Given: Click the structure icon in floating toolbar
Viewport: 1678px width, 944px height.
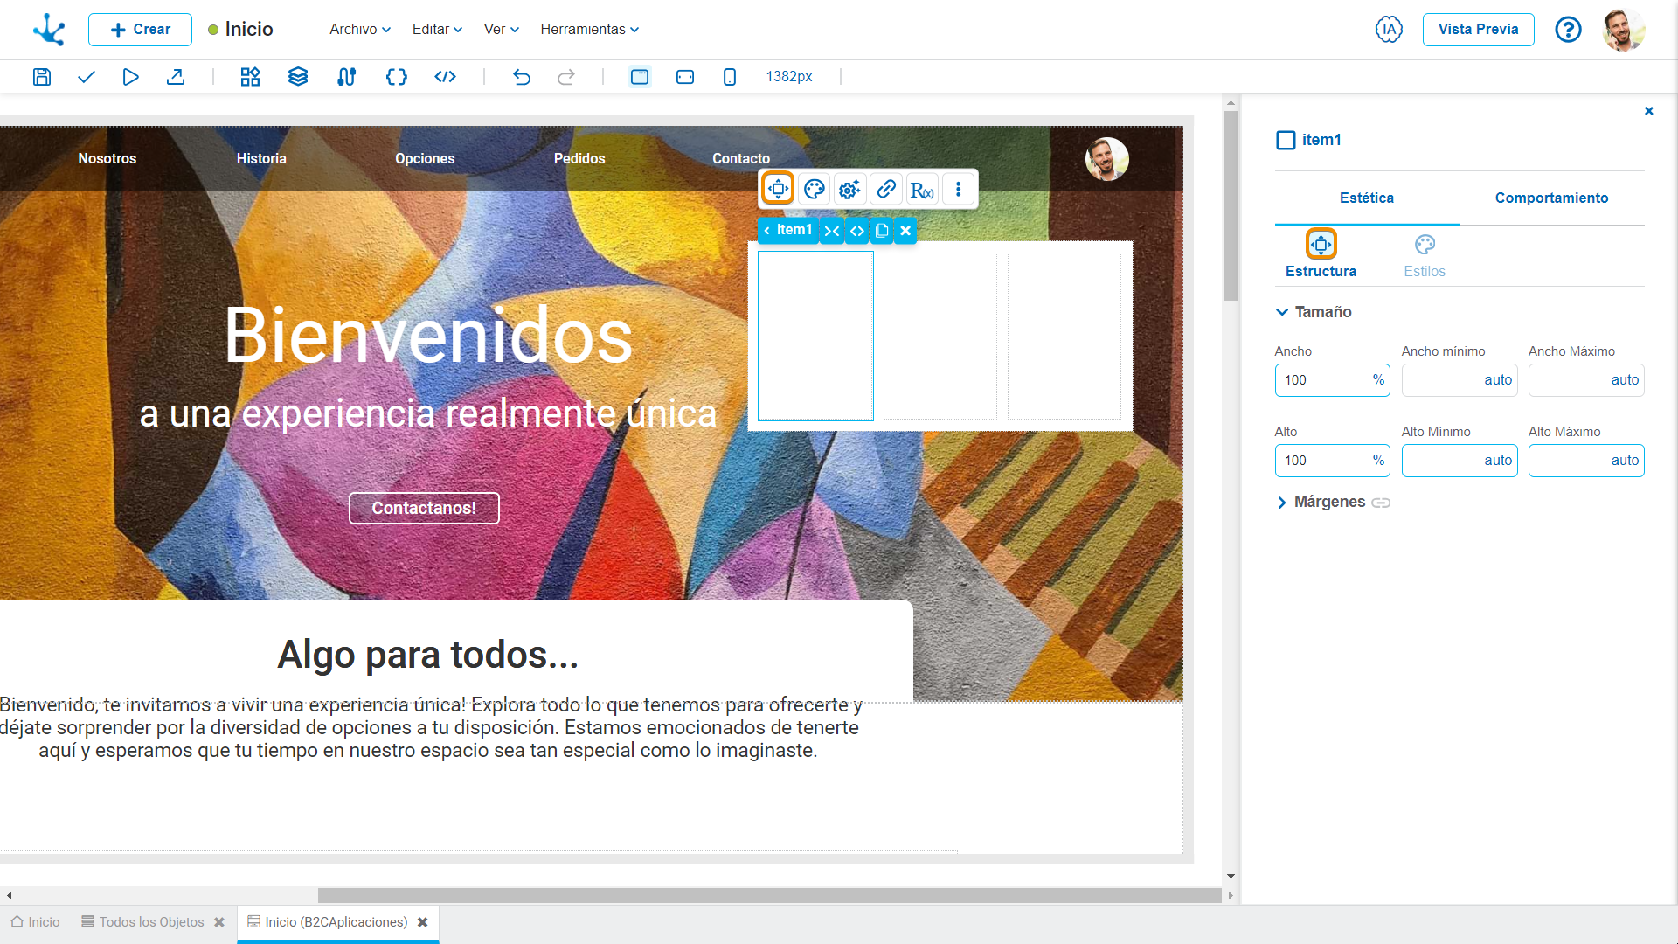Looking at the screenshot, I should click(778, 189).
